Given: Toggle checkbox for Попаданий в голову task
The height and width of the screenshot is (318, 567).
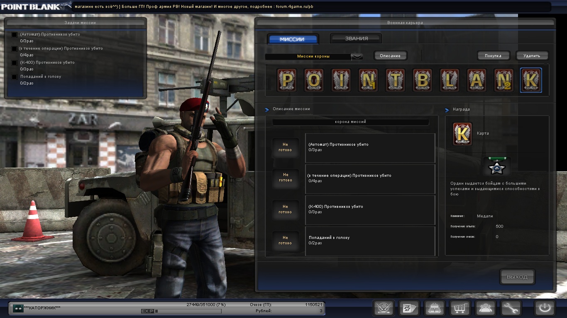Looking at the screenshot, I should [x=15, y=77].
